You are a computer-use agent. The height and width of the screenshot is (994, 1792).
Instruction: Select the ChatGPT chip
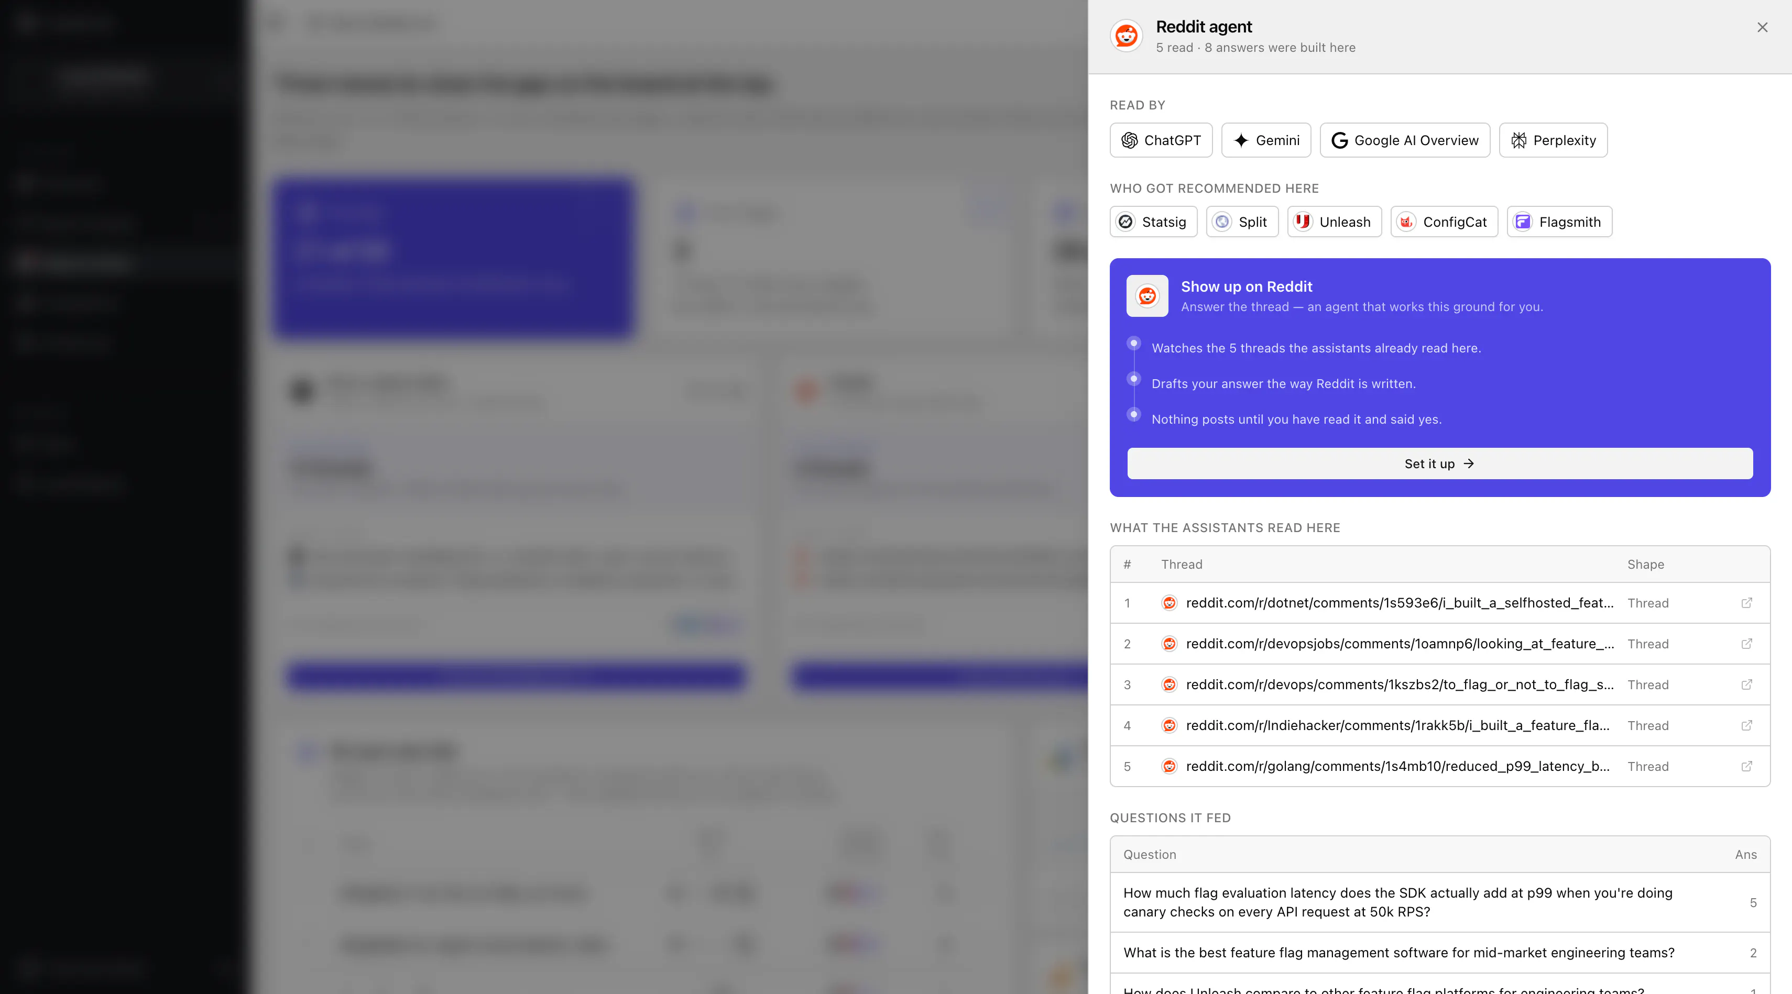click(x=1161, y=140)
